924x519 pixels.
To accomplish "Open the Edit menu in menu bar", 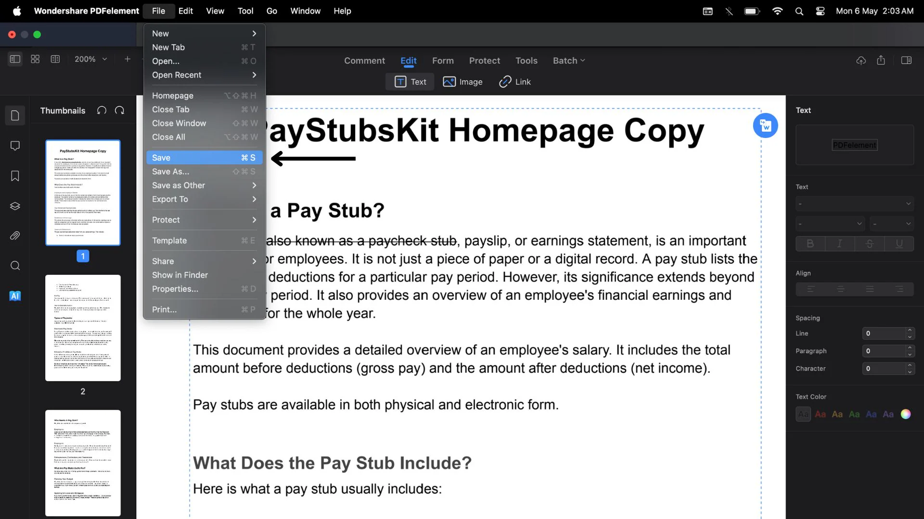I will pyautogui.click(x=185, y=11).
